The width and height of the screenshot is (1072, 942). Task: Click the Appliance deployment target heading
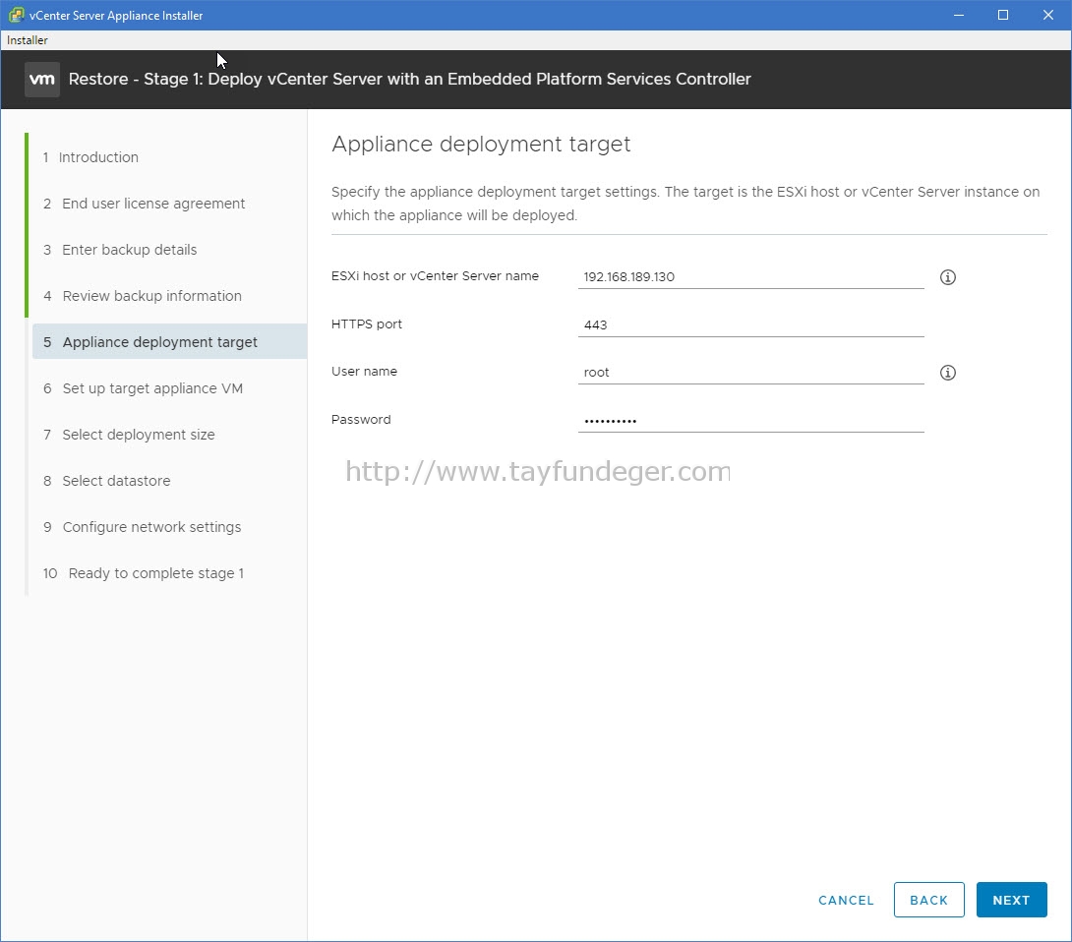(481, 145)
